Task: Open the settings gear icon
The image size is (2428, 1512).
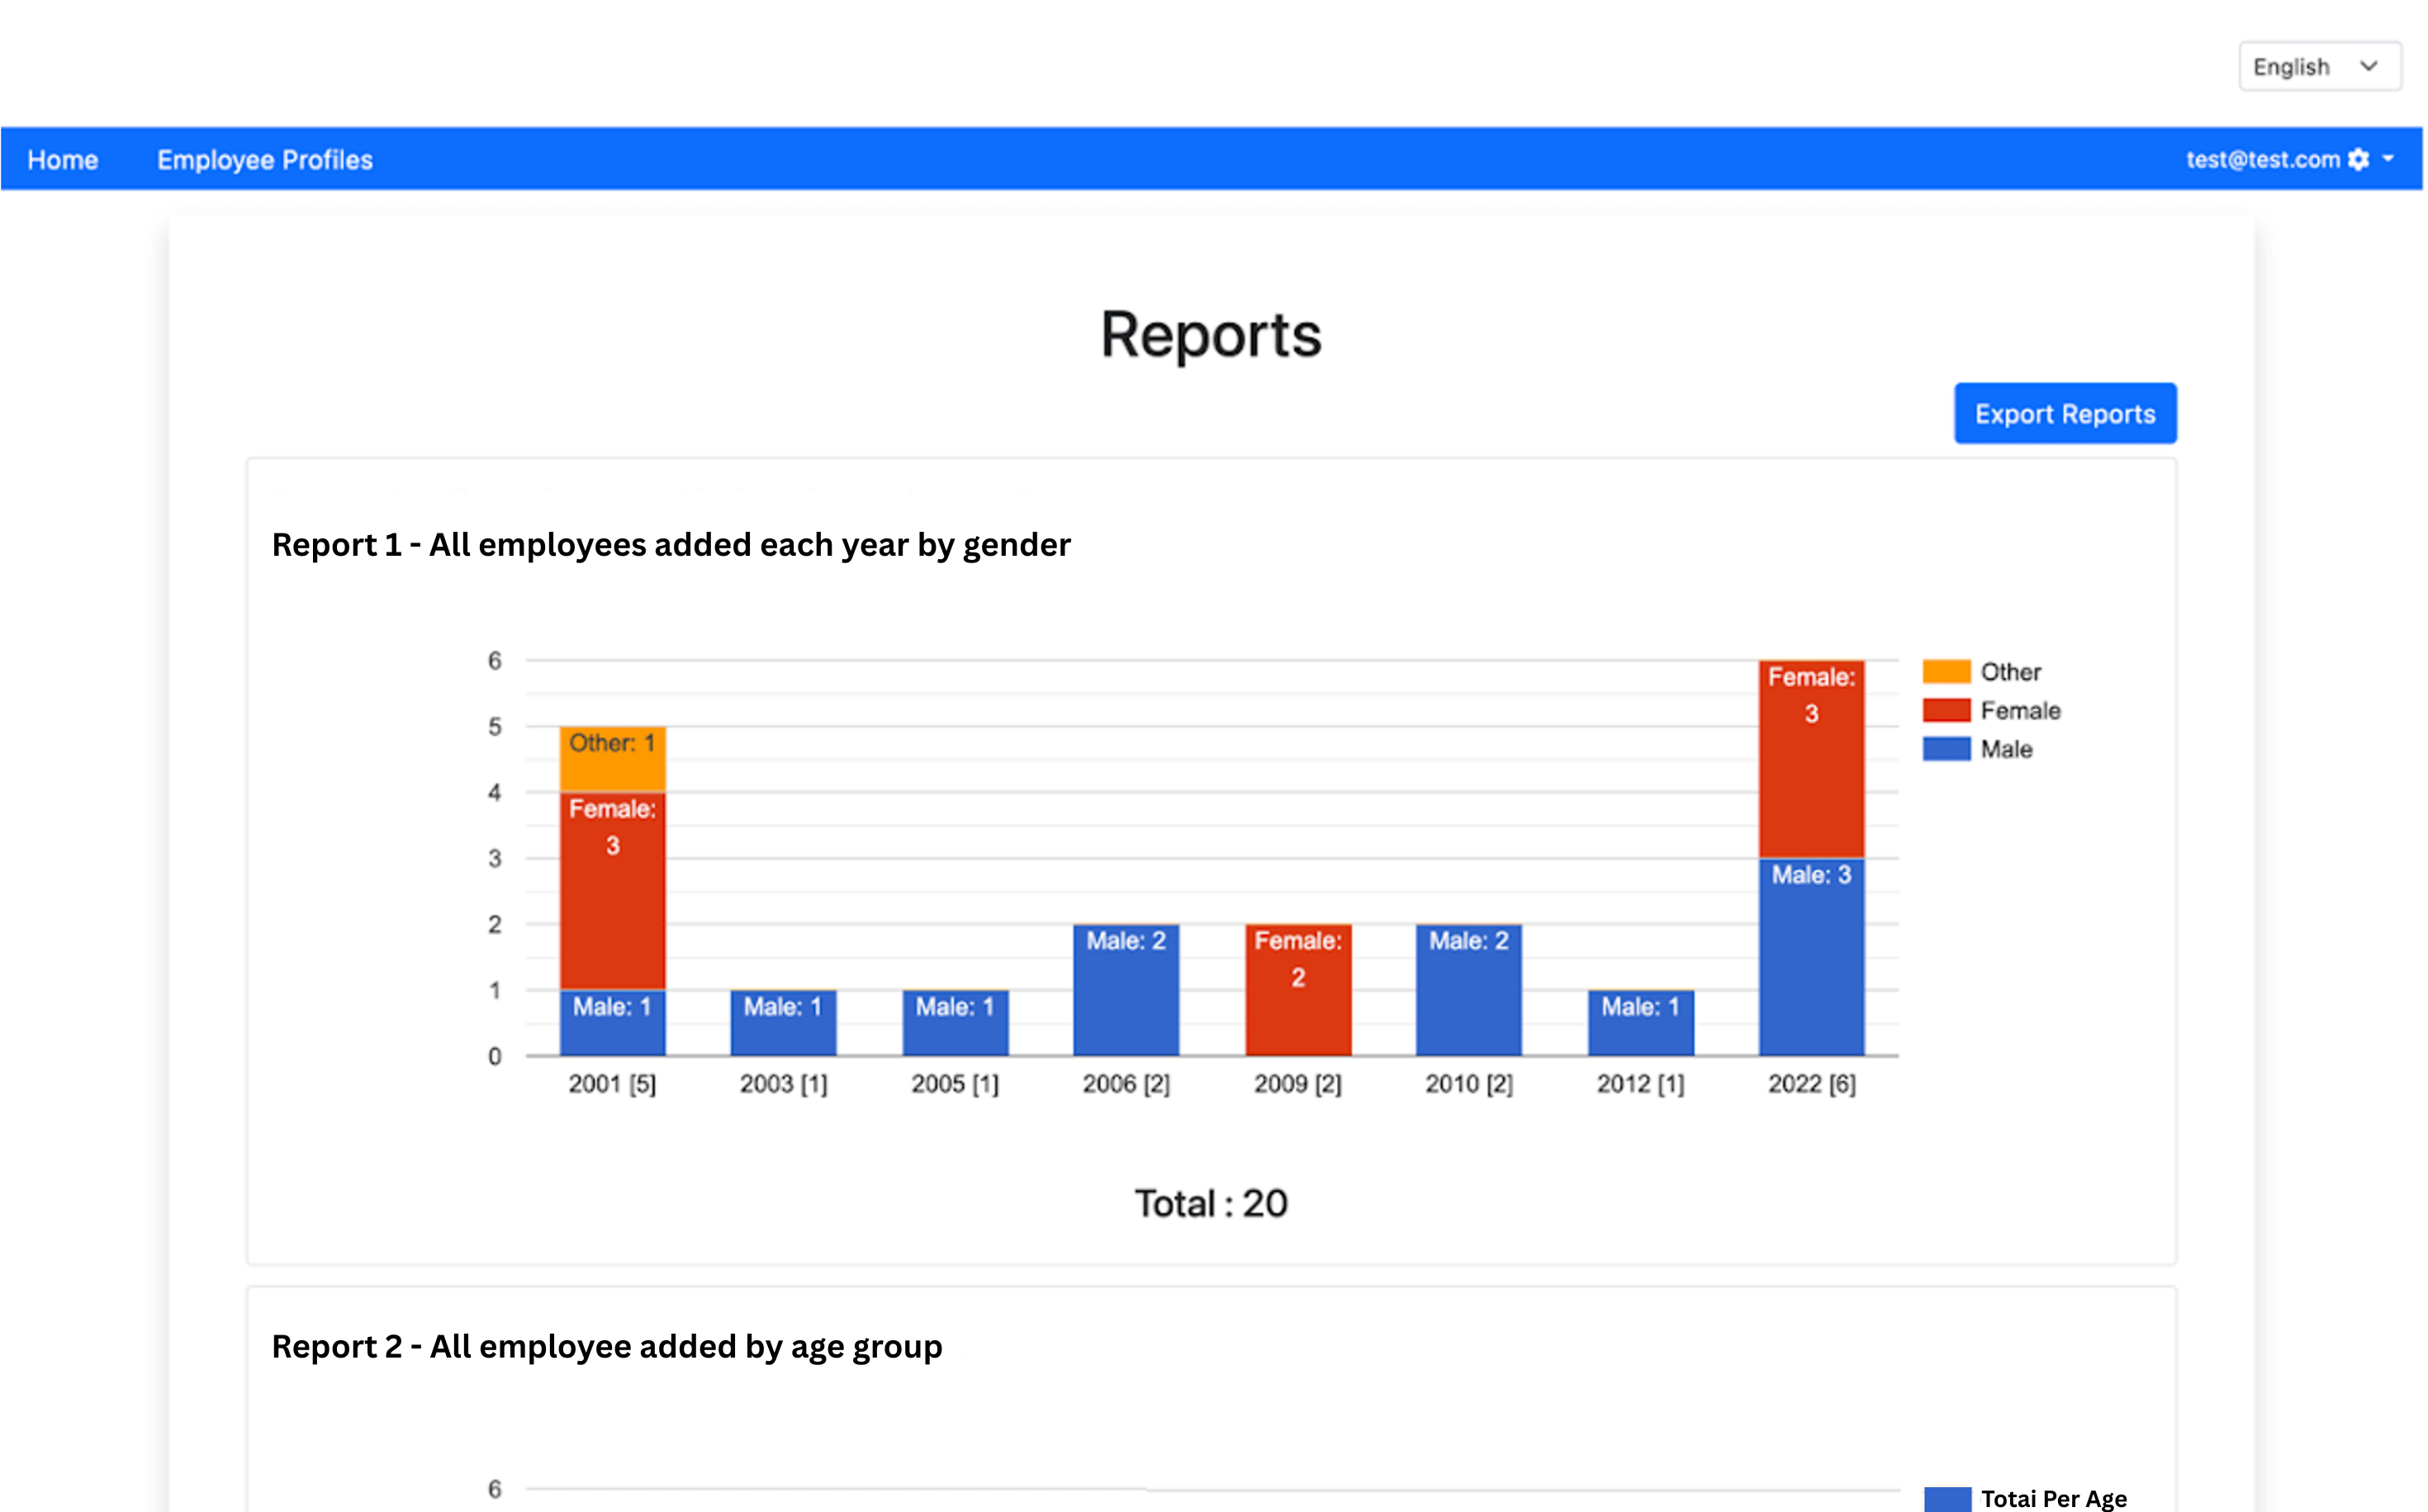Action: (2360, 159)
